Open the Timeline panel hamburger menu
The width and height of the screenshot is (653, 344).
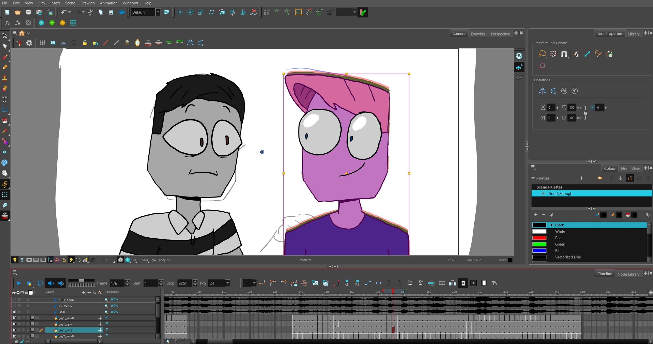click(15, 272)
